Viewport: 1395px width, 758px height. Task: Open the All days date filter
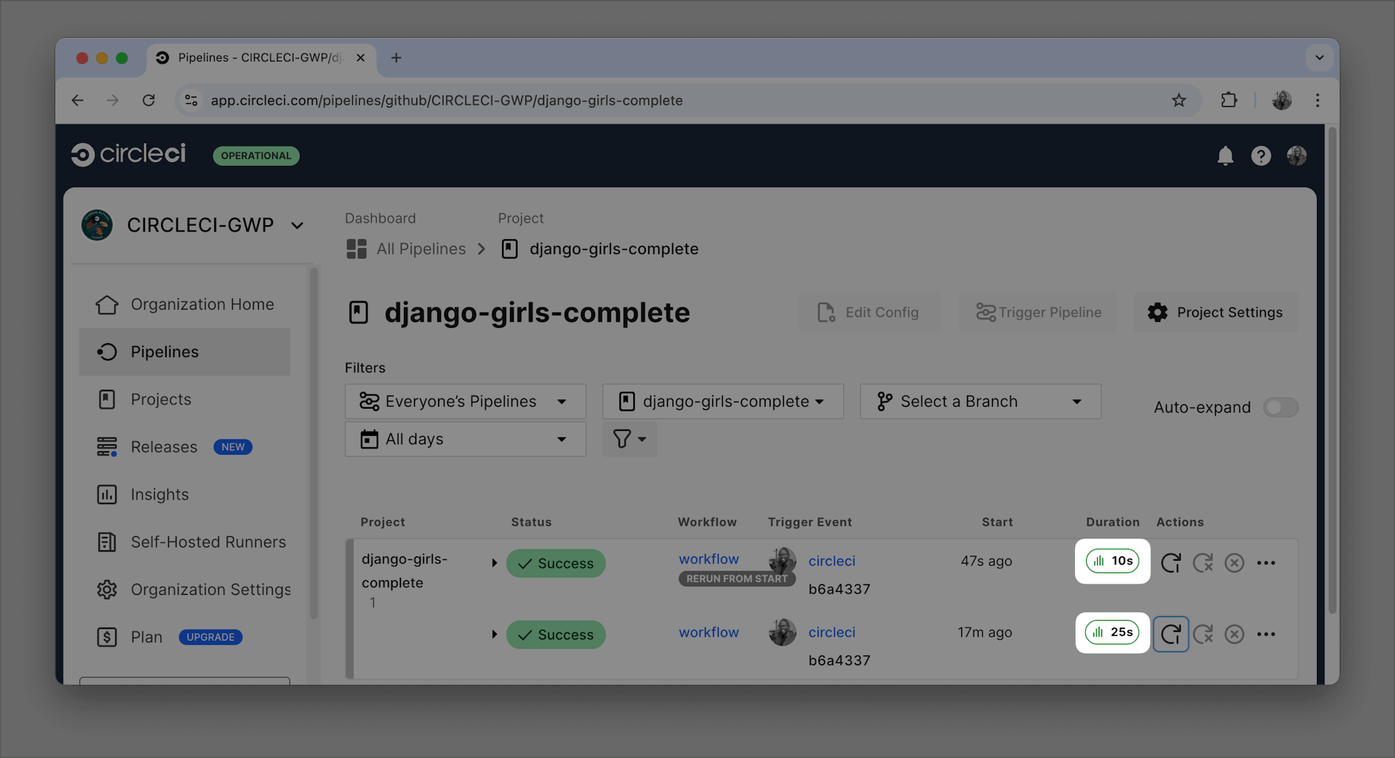[x=465, y=439]
